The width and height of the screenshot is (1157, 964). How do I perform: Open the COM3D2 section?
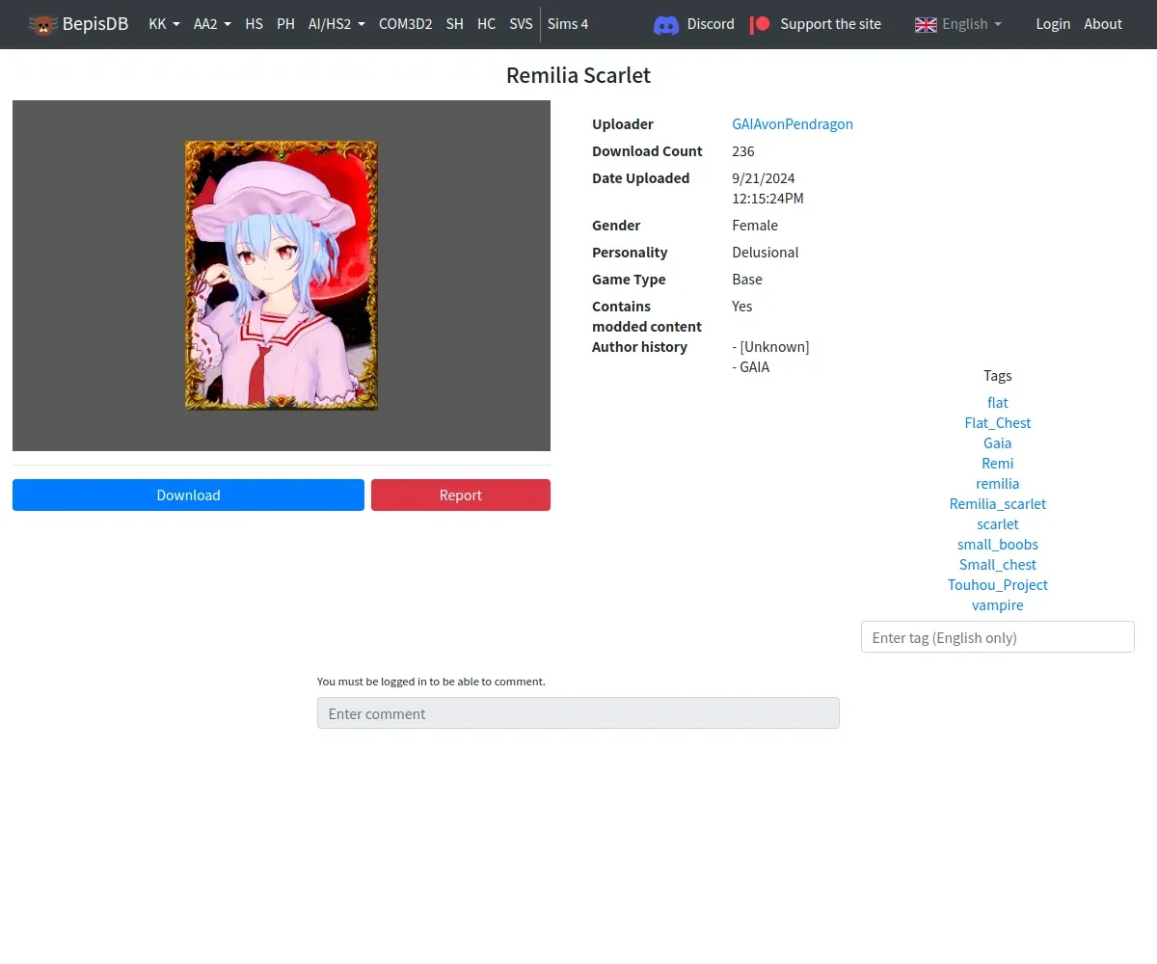click(405, 24)
